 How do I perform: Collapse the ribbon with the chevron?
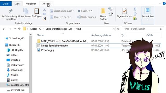(x=160, y=3)
